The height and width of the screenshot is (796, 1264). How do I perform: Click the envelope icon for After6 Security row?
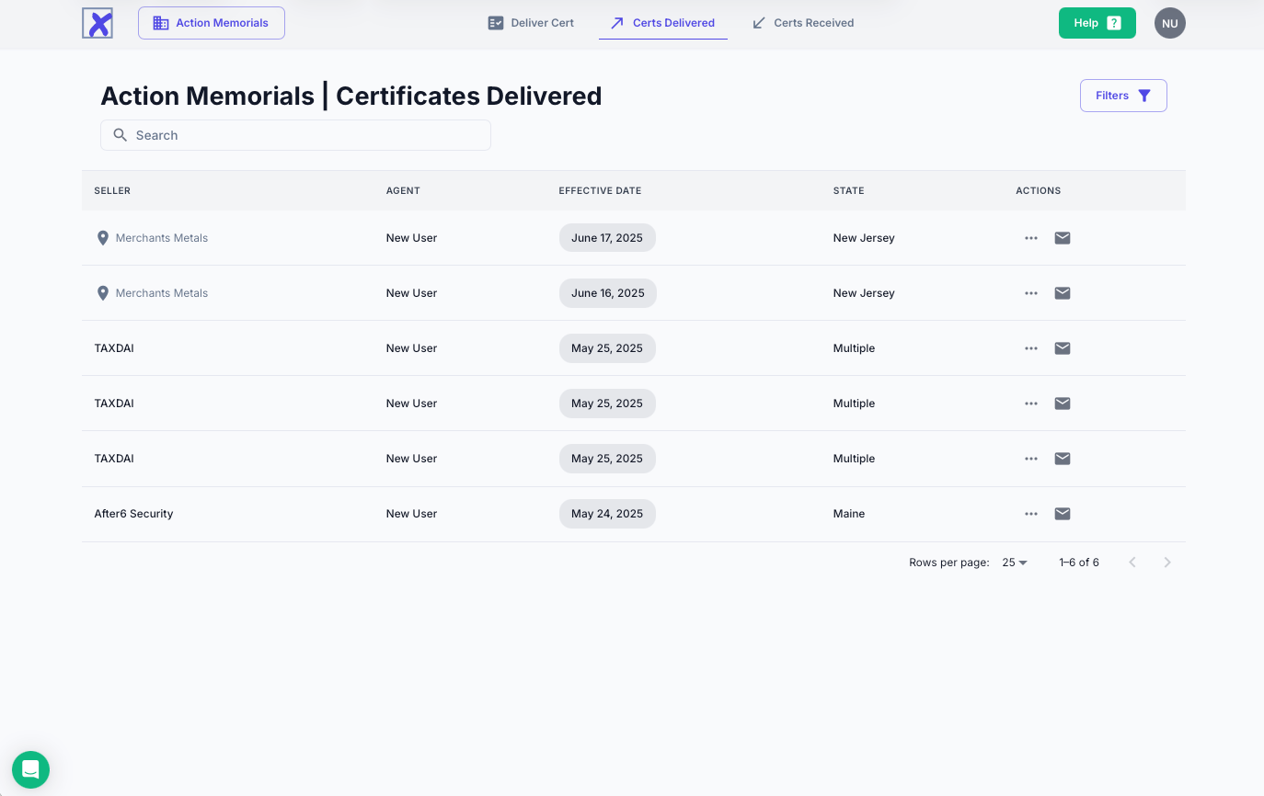click(x=1062, y=514)
